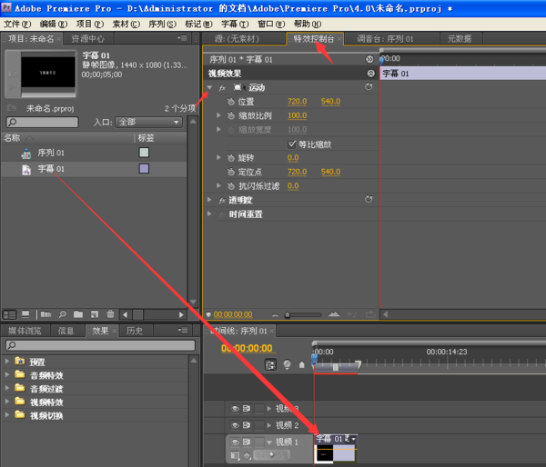Click the effects panel search field
This screenshot has height=467, width=546.
(100, 345)
